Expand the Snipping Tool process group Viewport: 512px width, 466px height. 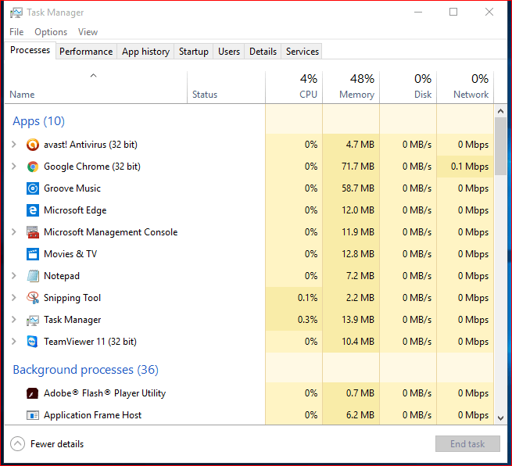(x=14, y=297)
